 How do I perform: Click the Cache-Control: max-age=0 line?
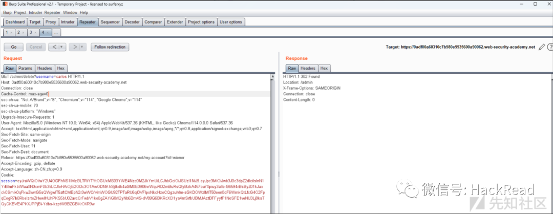coord(25,94)
